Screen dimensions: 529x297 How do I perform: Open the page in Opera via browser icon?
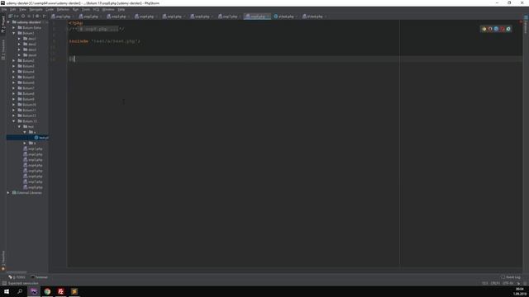[x=503, y=29]
